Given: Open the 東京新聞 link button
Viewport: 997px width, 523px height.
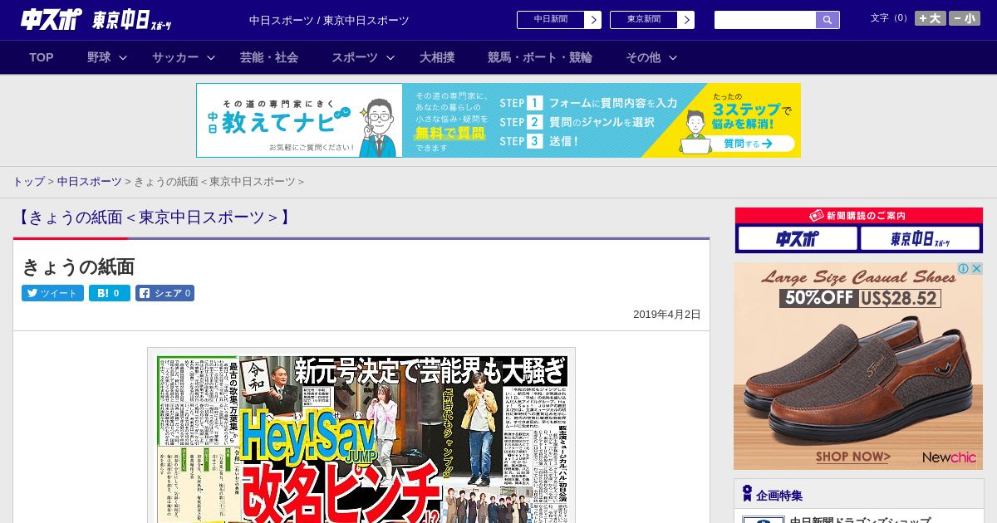Looking at the screenshot, I should point(643,20).
